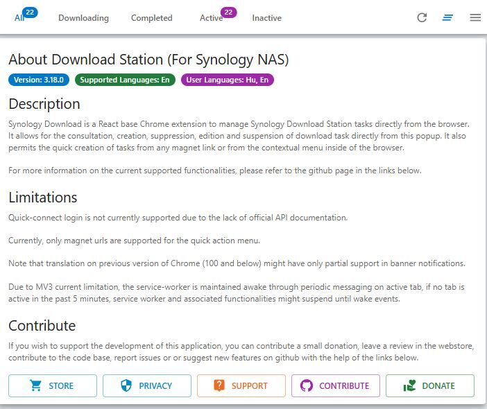The image size is (487, 409).
Task: Open the STORE button label
Action: tap(61, 385)
